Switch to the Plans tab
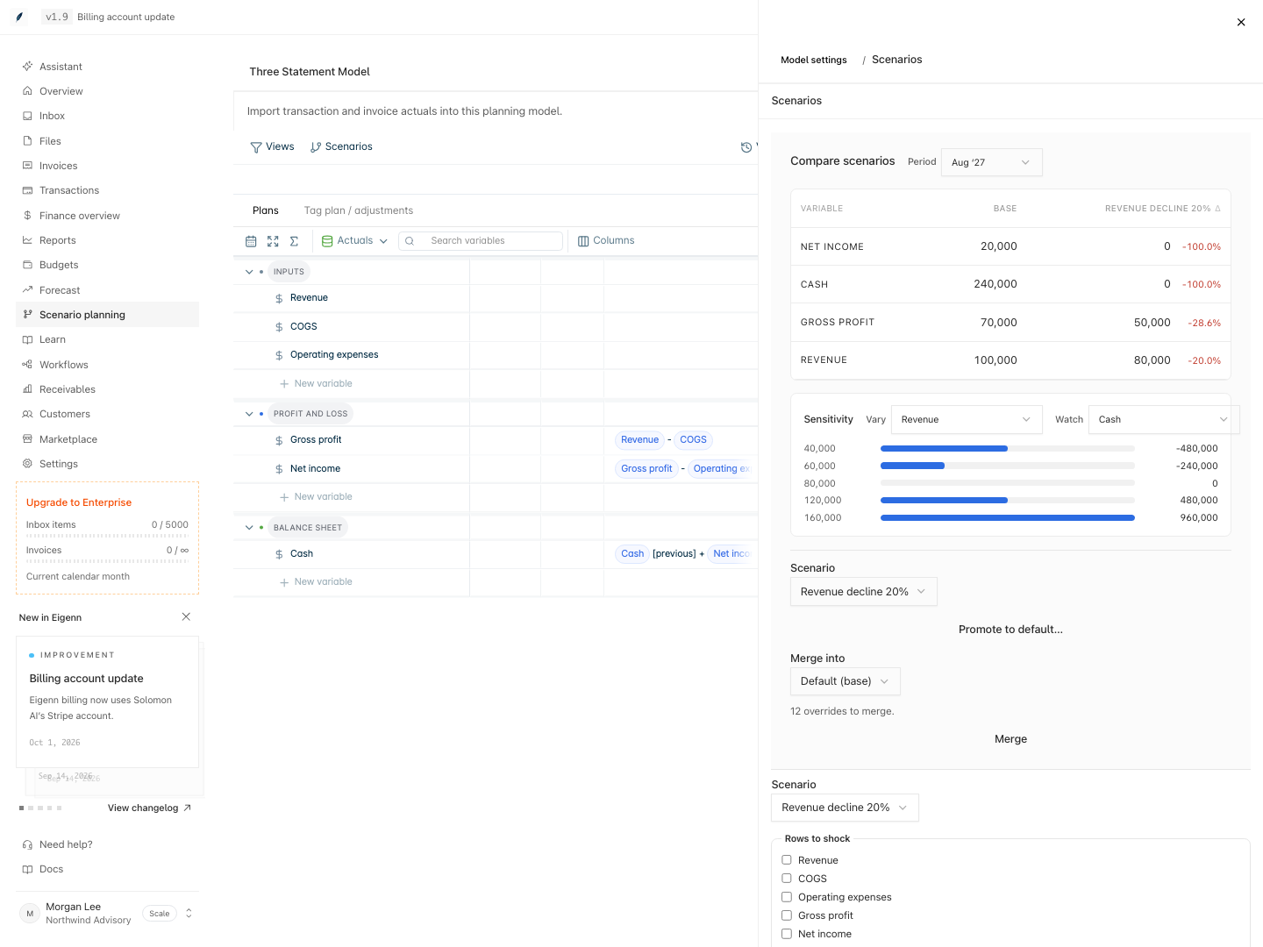 [266, 210]
